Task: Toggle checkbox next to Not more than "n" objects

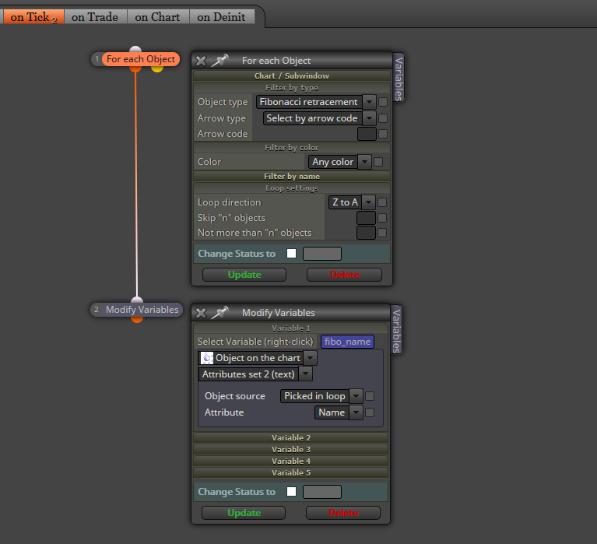Action: click(x=382, y=233)
